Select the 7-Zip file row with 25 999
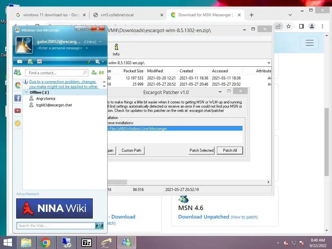 (x=189, y=84)
